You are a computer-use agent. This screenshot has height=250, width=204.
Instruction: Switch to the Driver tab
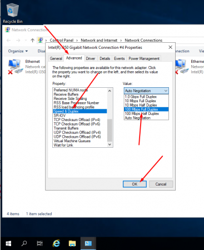click(x=91, y=58)
